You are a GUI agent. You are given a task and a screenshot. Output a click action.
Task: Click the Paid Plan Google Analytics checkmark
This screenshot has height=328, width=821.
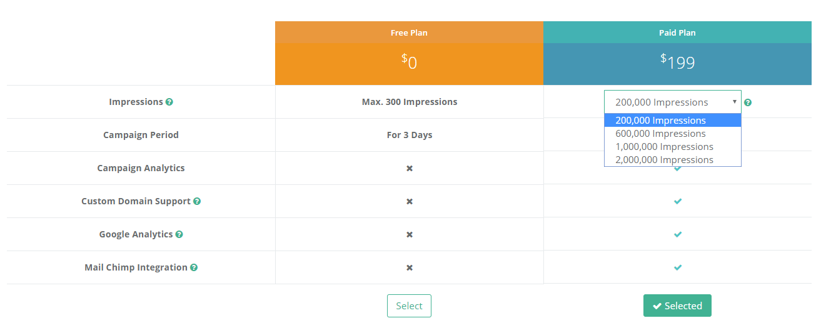[x=678, y=234]
